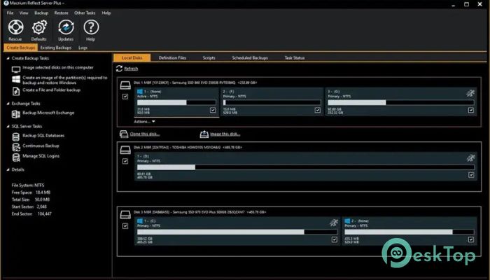The height and width of the screenshot is (280, 490).
Task: Open the Help question mark icon
Action: coord(91,27)
